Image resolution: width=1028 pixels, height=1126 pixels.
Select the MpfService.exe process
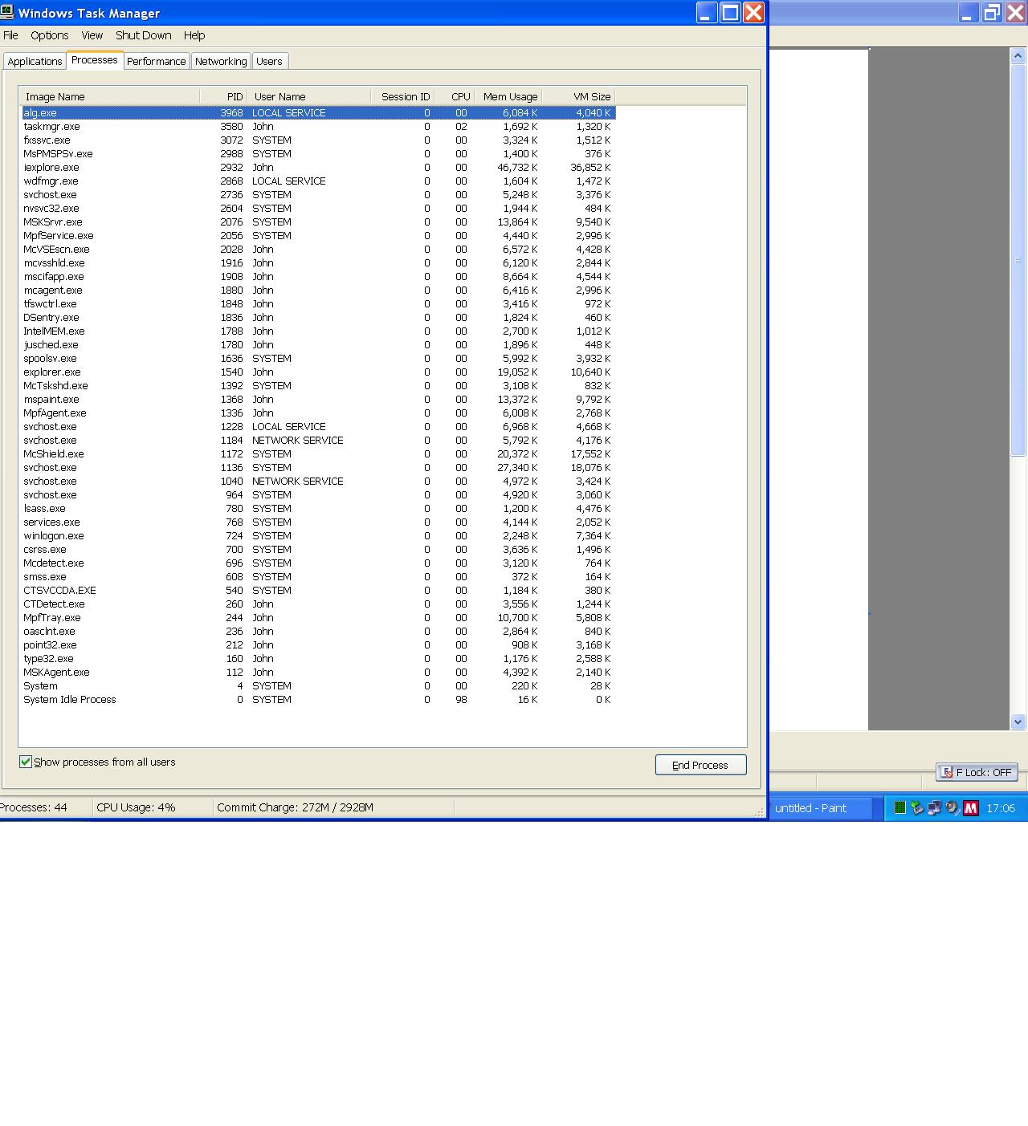319,236
